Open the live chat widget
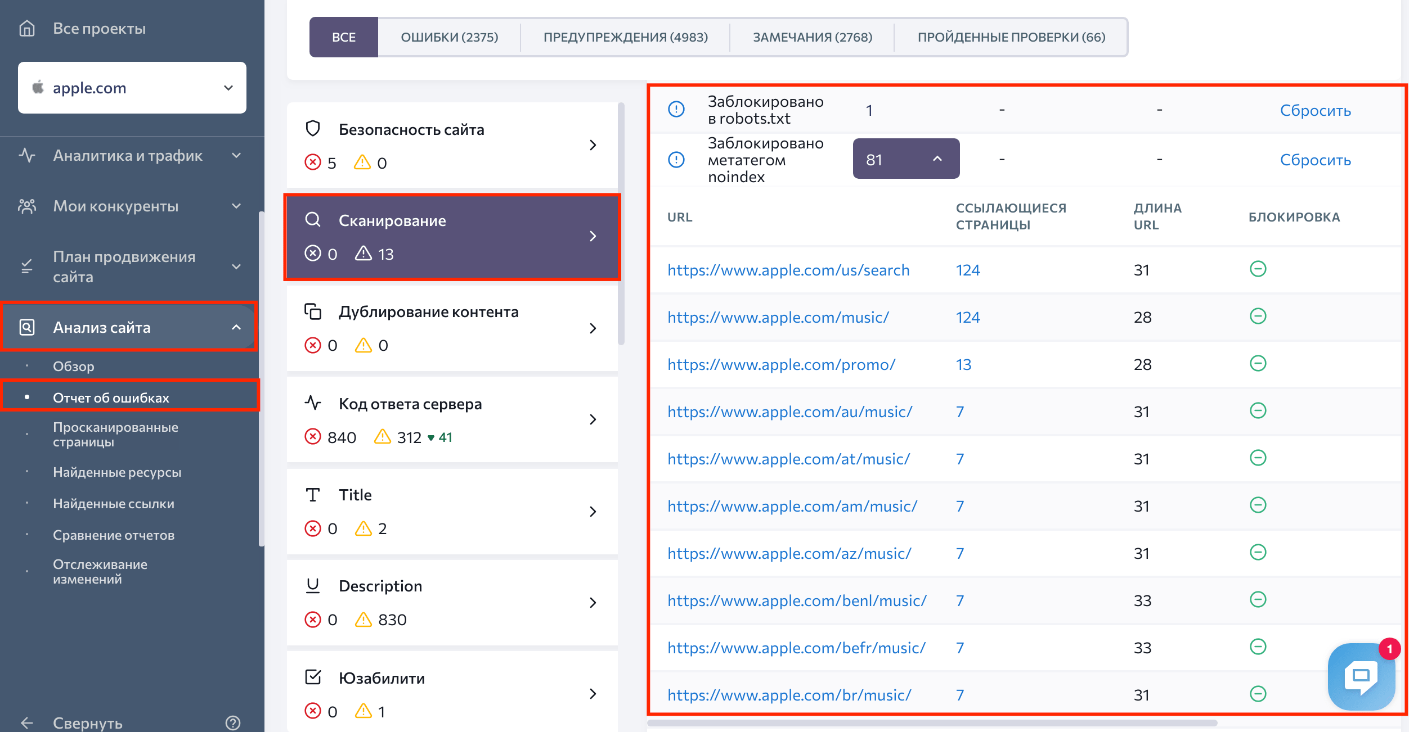 point(1361,676)
